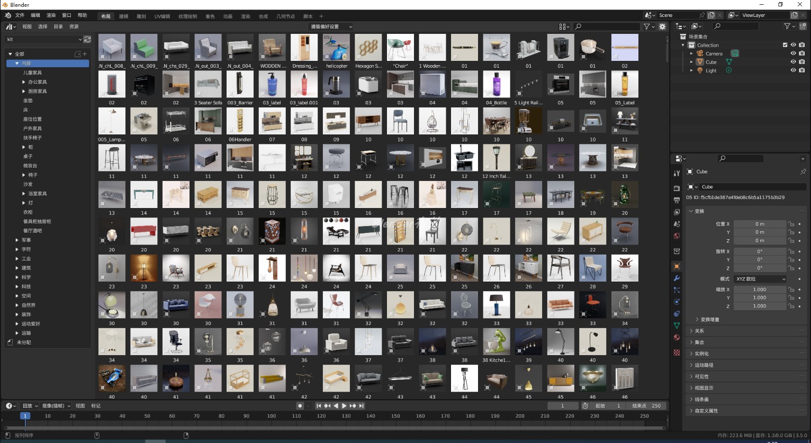Disable Camera in renders
The image size is (811, 443).
[x=801, y=53]
